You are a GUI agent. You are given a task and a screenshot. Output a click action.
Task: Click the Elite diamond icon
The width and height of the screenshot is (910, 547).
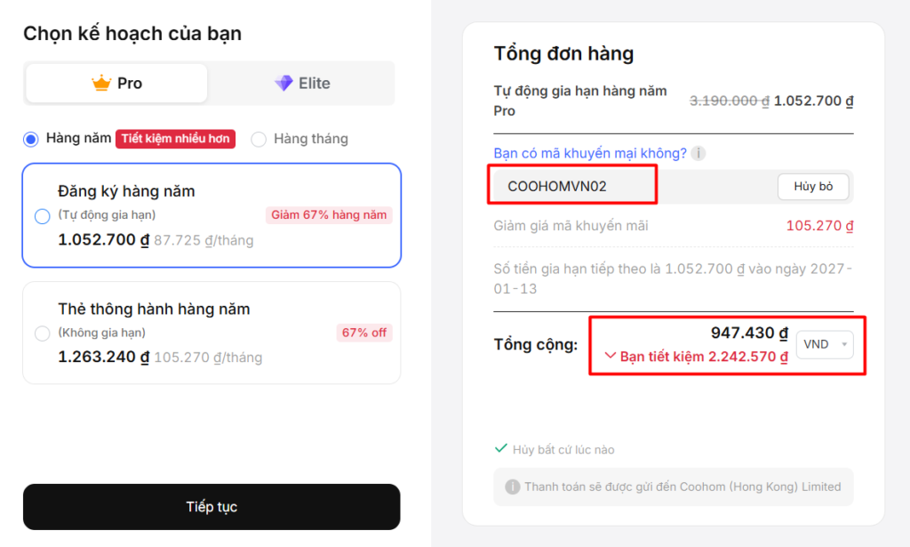point(283,84)
